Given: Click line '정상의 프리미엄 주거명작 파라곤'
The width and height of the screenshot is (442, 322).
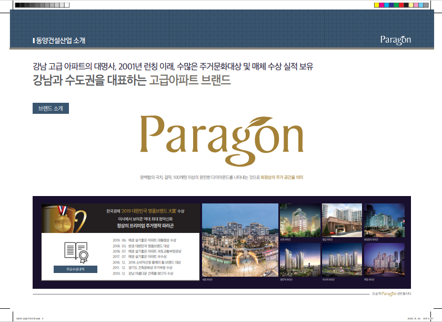Looking at the screenshot, I should (145, 226).
